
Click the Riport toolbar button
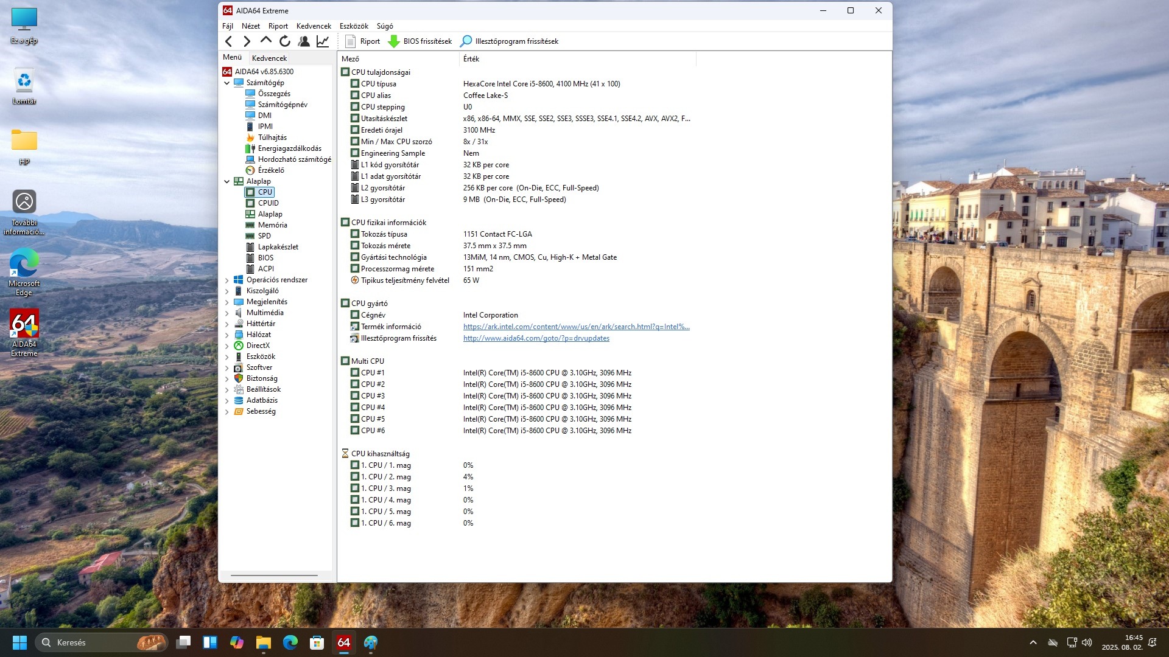[x=363, y=41]
